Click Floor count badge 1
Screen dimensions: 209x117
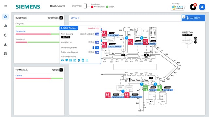61,70
